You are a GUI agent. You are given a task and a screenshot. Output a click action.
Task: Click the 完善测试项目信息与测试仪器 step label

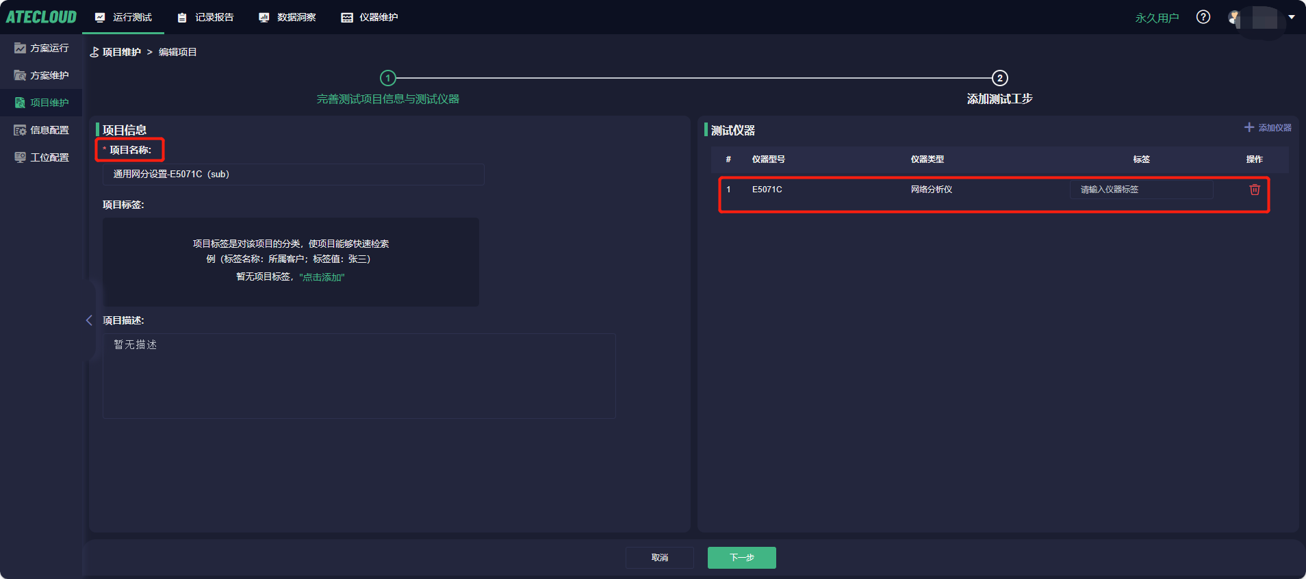(388, 99)
